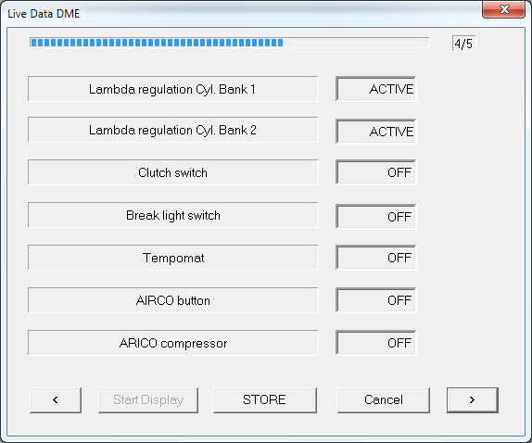Click the ARICO compressor OFF value
The image size is (532, 443).
click(376, 343)
